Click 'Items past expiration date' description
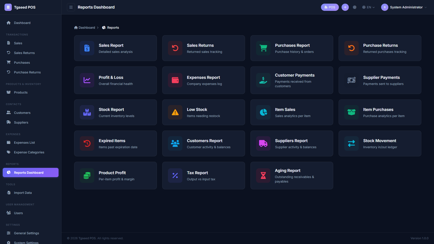 pyautogui.click(x=118, y=147)
